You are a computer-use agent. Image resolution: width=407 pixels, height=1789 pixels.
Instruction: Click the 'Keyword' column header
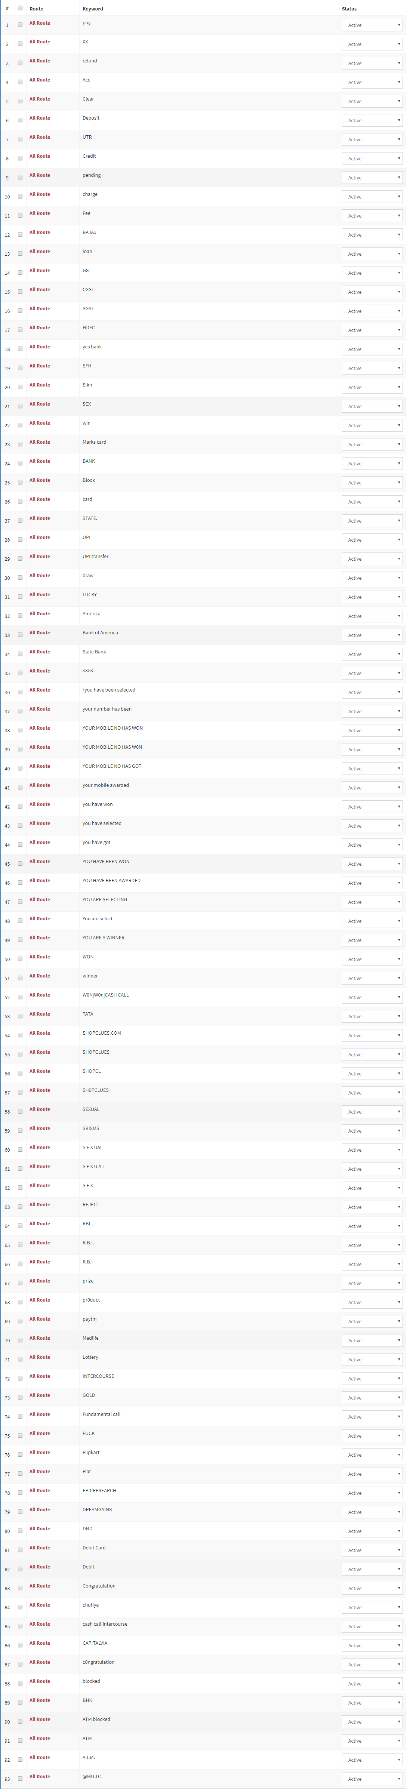[92, 9]
